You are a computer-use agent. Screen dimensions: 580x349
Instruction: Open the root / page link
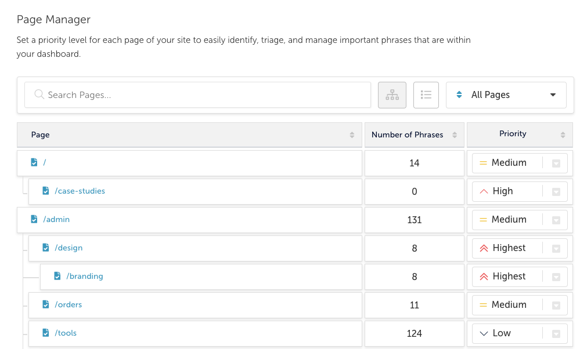[44, 162]
